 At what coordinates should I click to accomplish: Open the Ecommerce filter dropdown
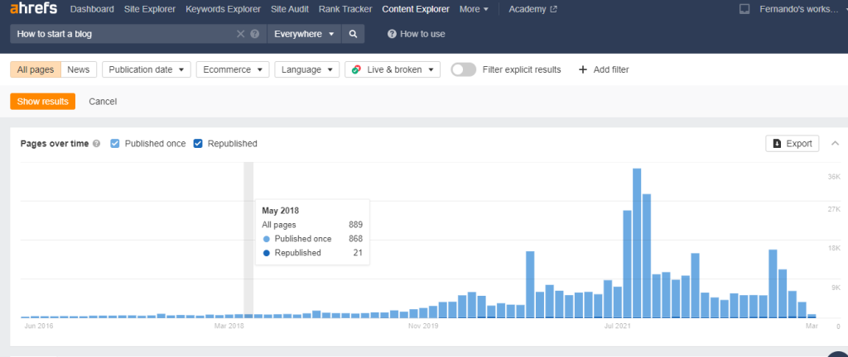coord(233,69)
